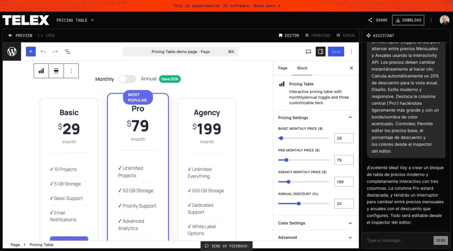Click the Pro price field showing 79
This screenshot has width=453, height=251.
point(344,160)
